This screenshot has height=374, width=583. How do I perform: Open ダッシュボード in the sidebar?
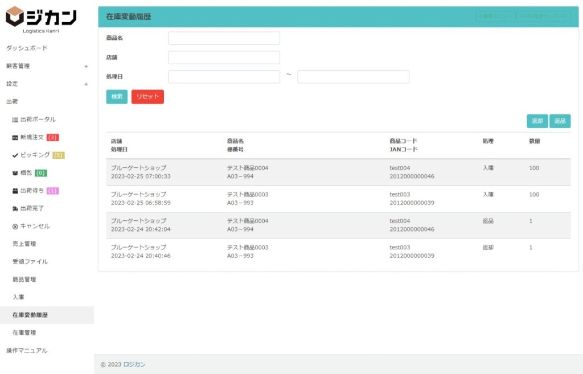coord(27,48)
